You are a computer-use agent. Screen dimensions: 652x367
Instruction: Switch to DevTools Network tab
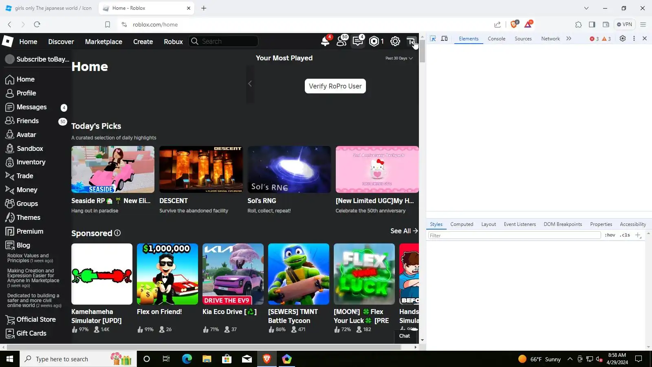[x=551, y=39]
